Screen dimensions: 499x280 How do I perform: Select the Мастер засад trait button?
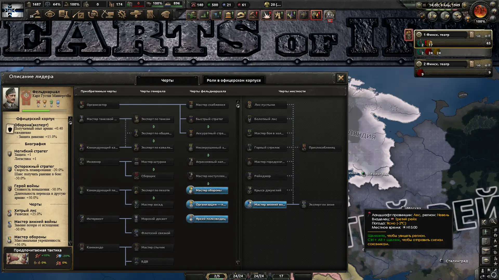tap(153, 205)
